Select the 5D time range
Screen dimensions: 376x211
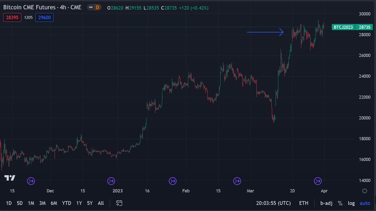tap(20, 203)
